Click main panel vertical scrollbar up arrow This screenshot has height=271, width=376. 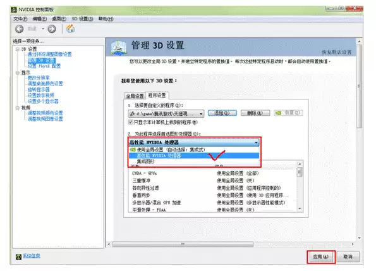pos(359,42)
